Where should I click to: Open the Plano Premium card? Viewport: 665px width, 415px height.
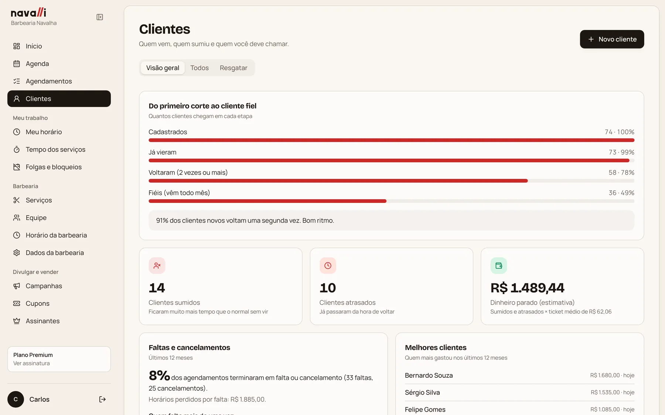(x=59, y=359)
